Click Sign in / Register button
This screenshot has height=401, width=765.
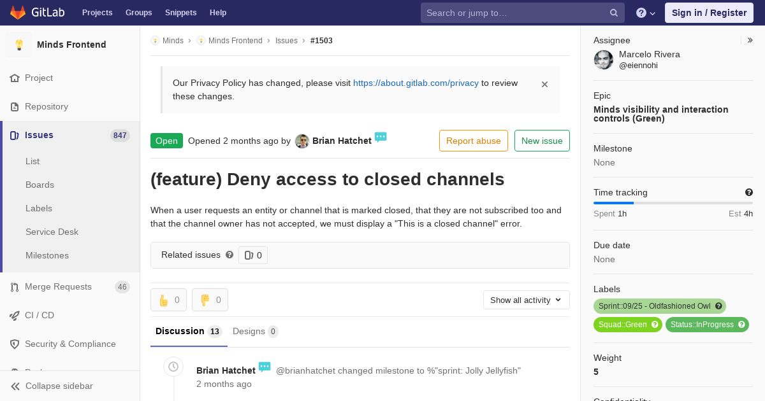[709, 13]
